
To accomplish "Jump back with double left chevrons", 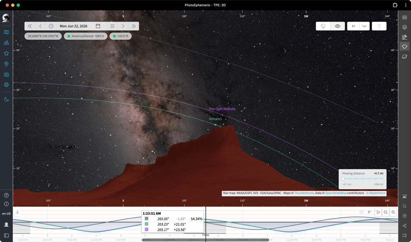I will click(30, 26).
